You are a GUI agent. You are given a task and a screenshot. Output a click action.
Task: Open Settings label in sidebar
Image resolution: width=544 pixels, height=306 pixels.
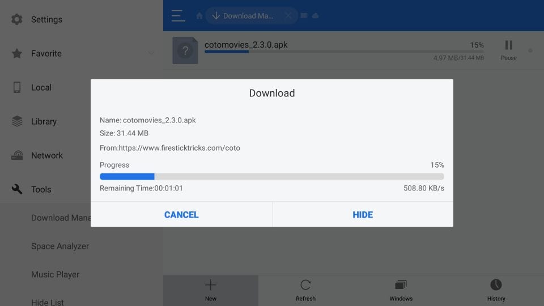point(46,19)
